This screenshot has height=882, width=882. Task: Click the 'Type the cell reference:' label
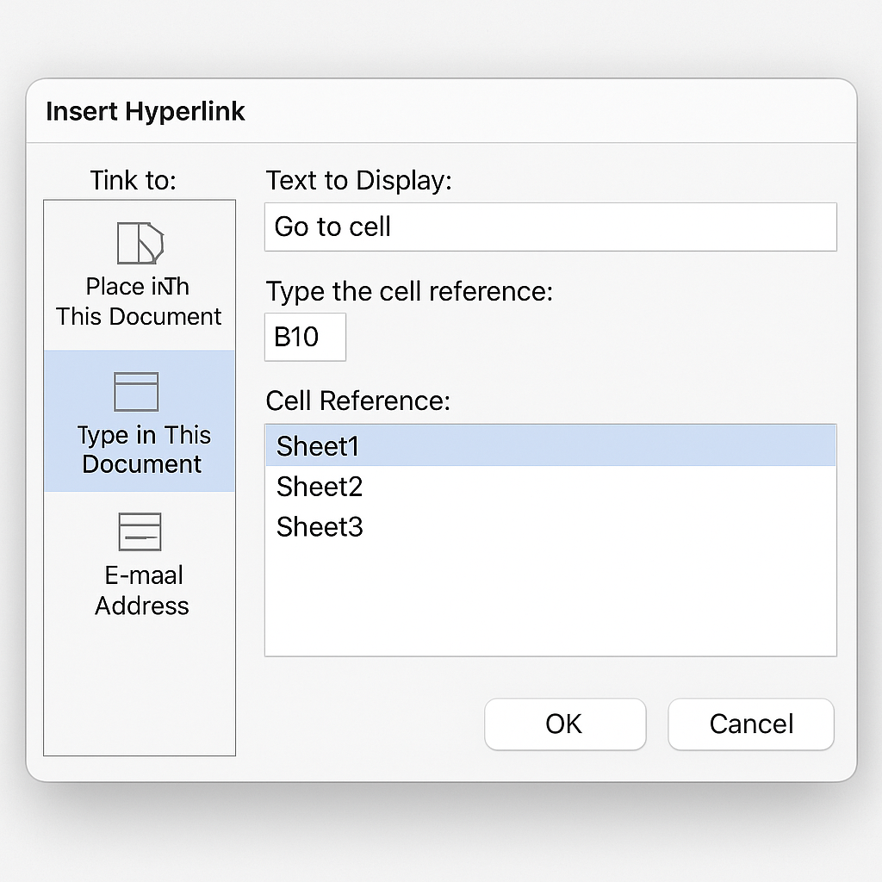[x=408, y=291]
